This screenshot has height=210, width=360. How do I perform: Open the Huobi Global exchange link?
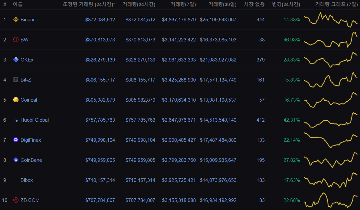tap(35, 120)
